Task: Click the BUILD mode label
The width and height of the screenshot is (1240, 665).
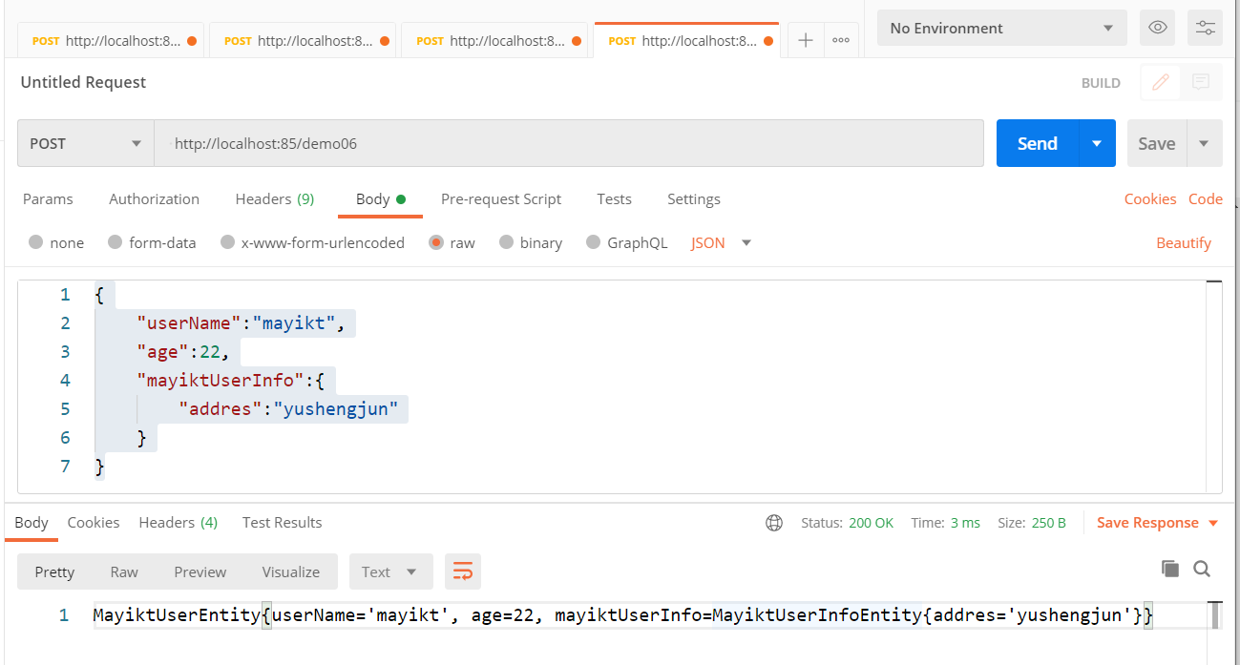Action: pos(1101,83)
